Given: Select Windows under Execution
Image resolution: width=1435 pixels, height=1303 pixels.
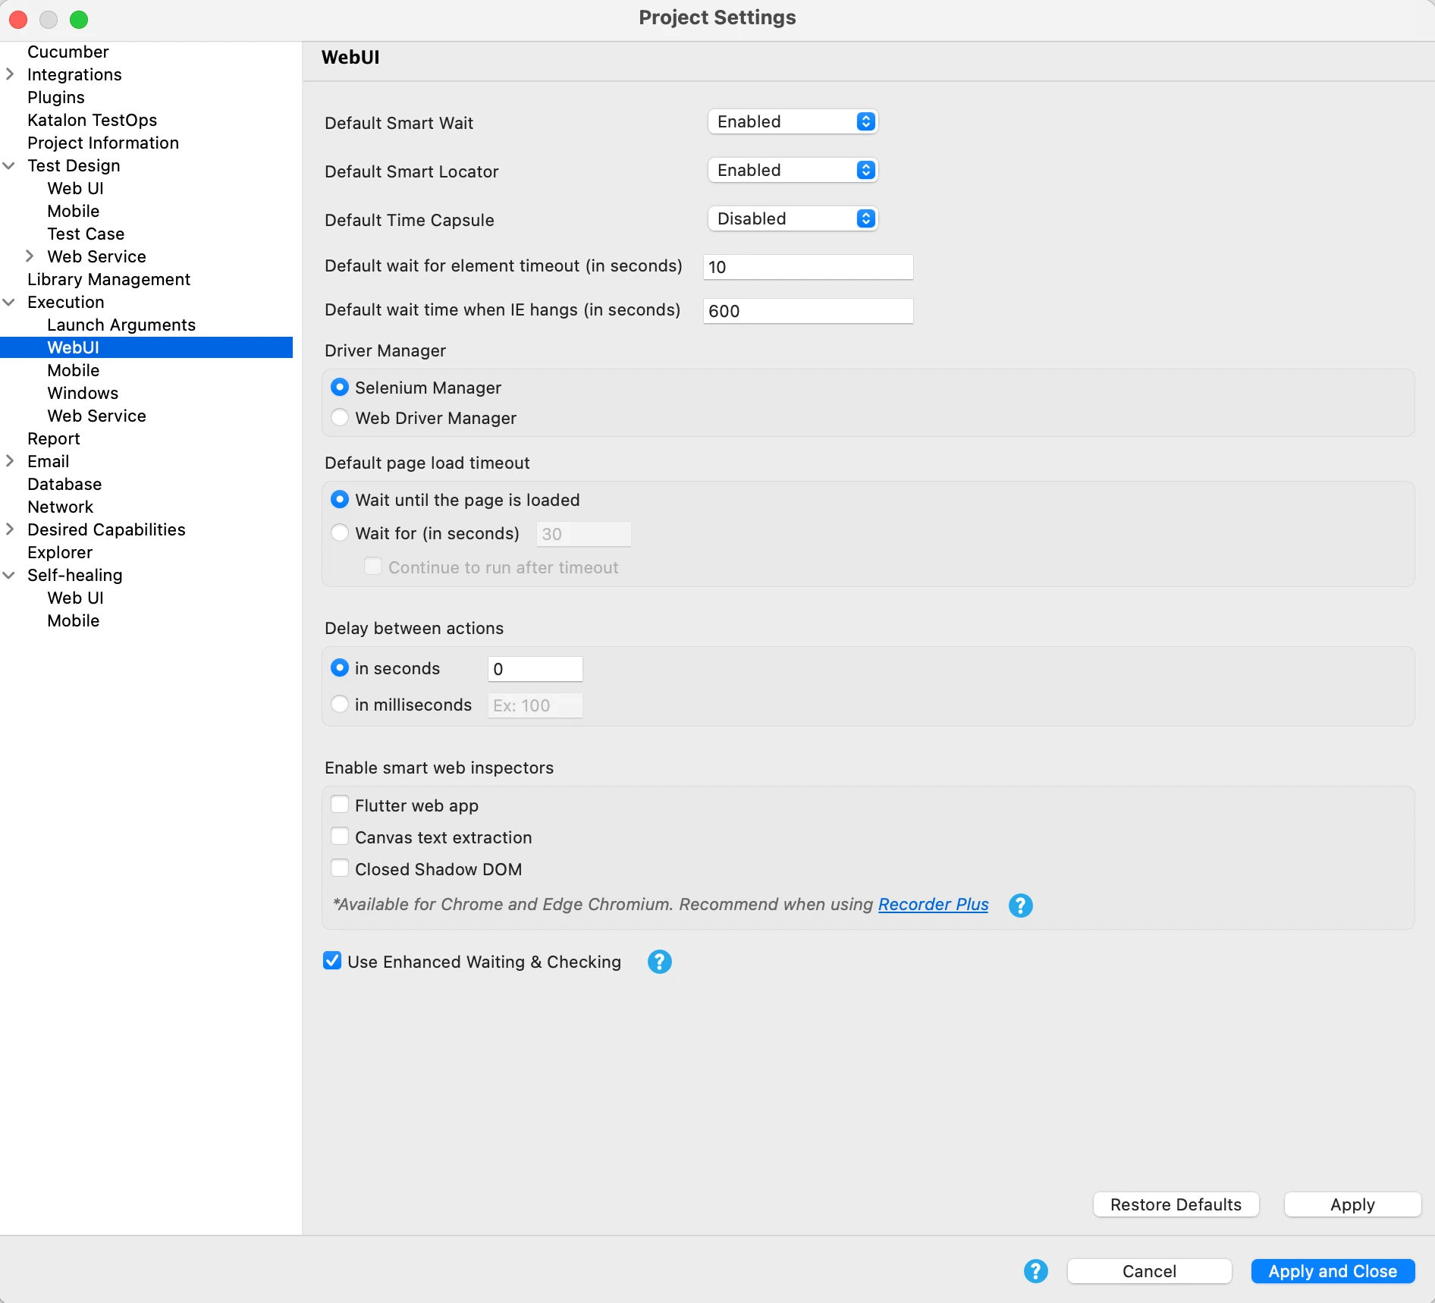Looking at the screenshot, I should tap(83, 393).
